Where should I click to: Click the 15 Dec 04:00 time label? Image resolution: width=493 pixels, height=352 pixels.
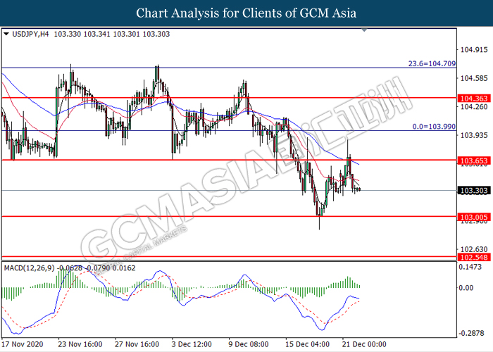307,344
